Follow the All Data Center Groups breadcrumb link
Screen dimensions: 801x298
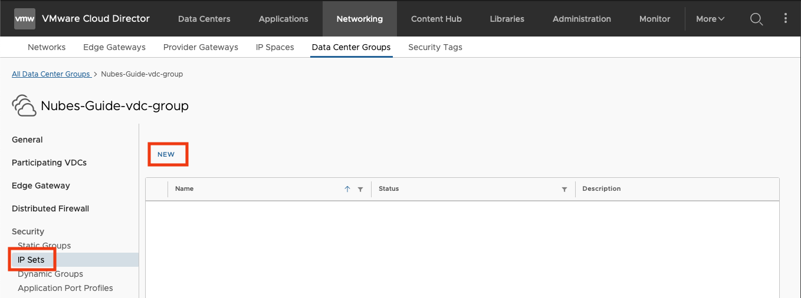pos(51,74)
